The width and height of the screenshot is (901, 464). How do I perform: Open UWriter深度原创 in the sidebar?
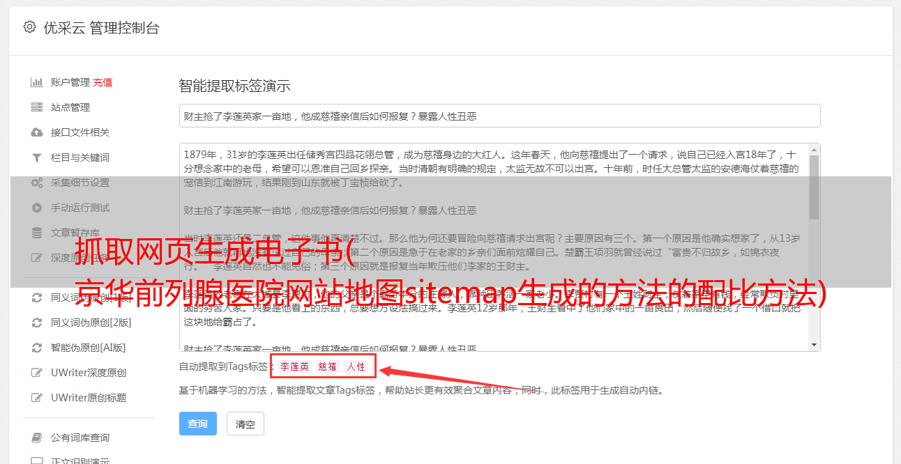[x=89, y=373]
